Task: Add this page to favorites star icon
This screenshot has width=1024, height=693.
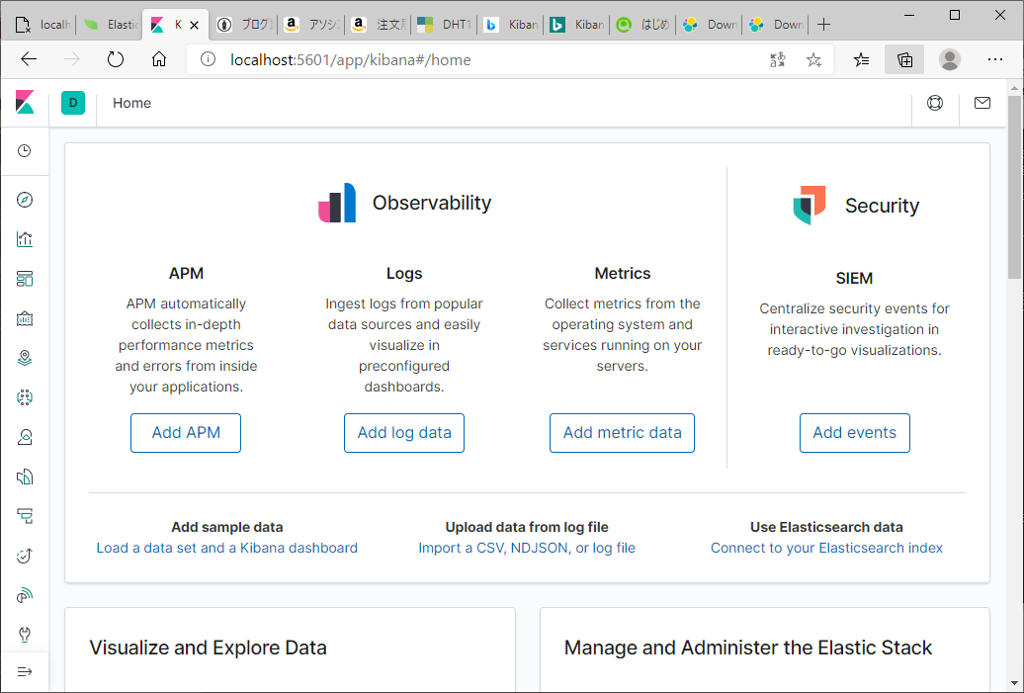Action: point(813,60)
